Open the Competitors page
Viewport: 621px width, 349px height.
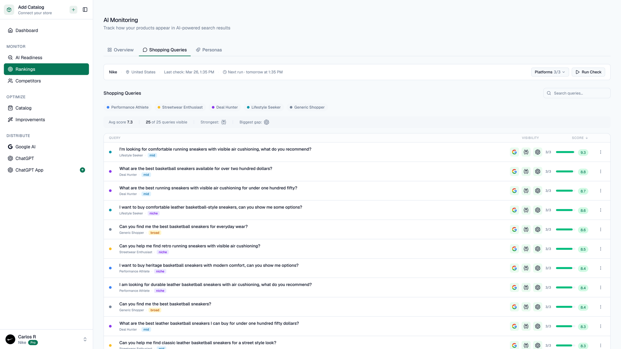[46, 81]
